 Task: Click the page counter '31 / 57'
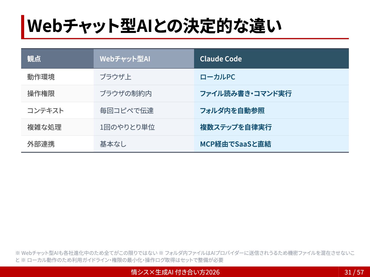pyautogui.click(x=354, y=272)
